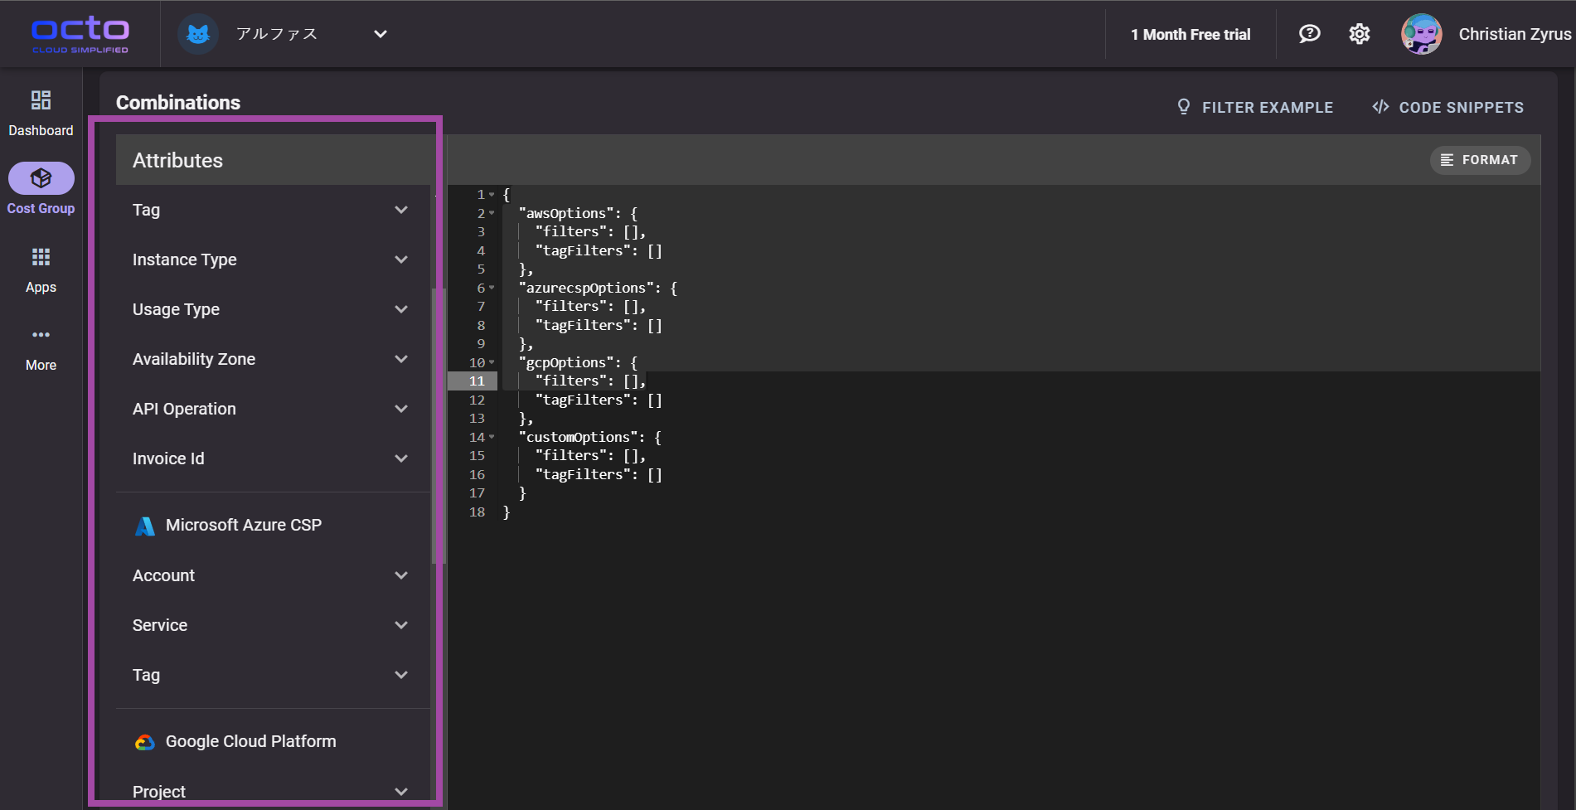
Task: Open the More menu label
Action: coord(41,366)
